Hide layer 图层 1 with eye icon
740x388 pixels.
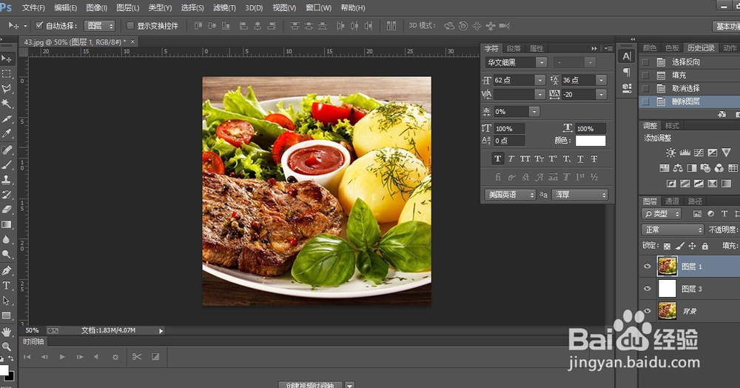click(647, 267)
